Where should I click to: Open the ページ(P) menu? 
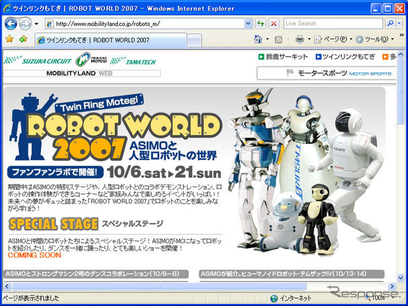coord(333,40)
